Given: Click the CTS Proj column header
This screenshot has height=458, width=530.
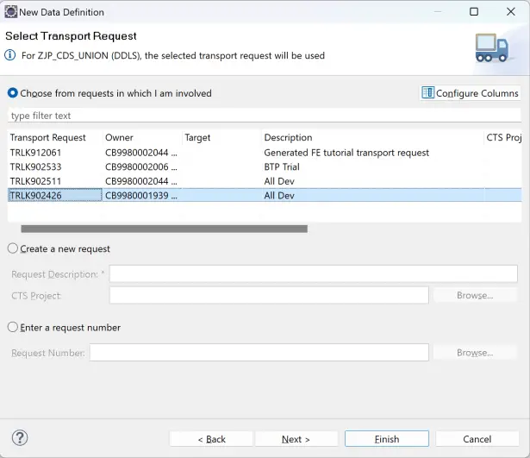Looking at the screenshot, I should [503, 137].
